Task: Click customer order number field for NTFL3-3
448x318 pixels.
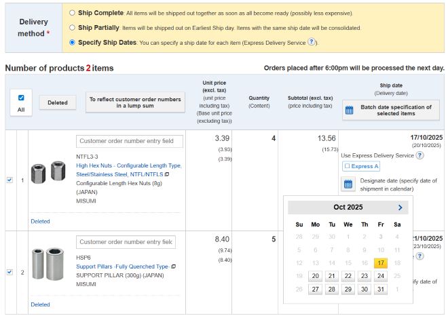Action: (129, 141)
